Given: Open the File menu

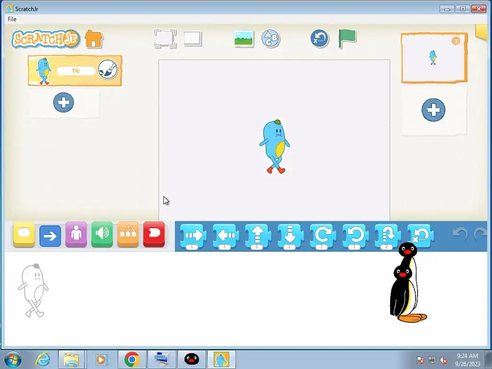Looking at the screenshot, I should [12, 19].
